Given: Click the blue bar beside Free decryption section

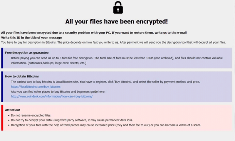Looking at the screenshot, I should [2, 58].
